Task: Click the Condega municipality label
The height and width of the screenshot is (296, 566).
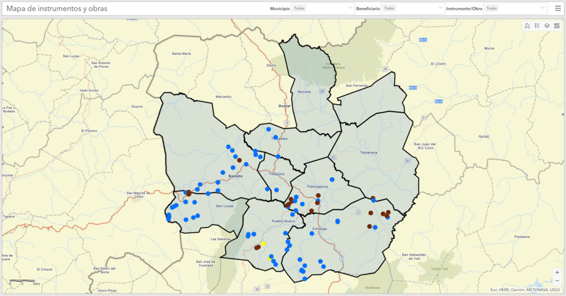Action: 319,229
